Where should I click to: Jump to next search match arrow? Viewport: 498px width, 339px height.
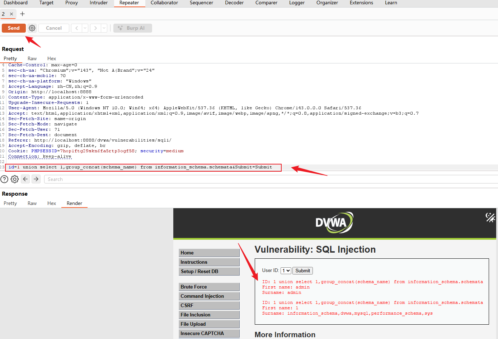pyautogui.click(x=36, y=179)
